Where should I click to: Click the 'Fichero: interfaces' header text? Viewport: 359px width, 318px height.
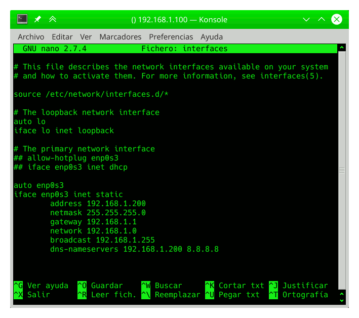point(184,49)
